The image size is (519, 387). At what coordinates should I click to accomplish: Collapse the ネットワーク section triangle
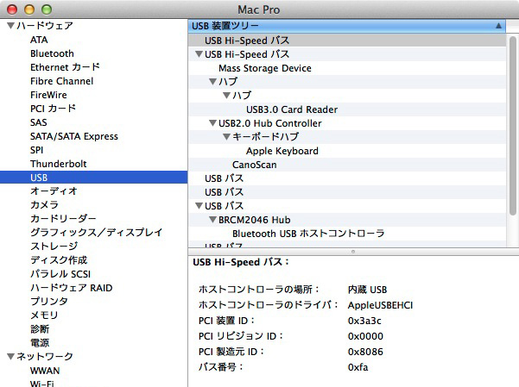(10, 356)
